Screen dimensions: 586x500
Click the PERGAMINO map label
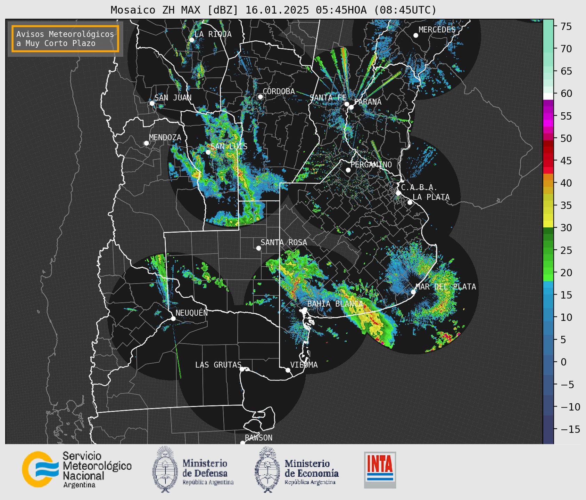[371, 164]
